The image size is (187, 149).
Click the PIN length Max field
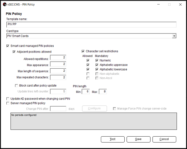tap(103, 92)
